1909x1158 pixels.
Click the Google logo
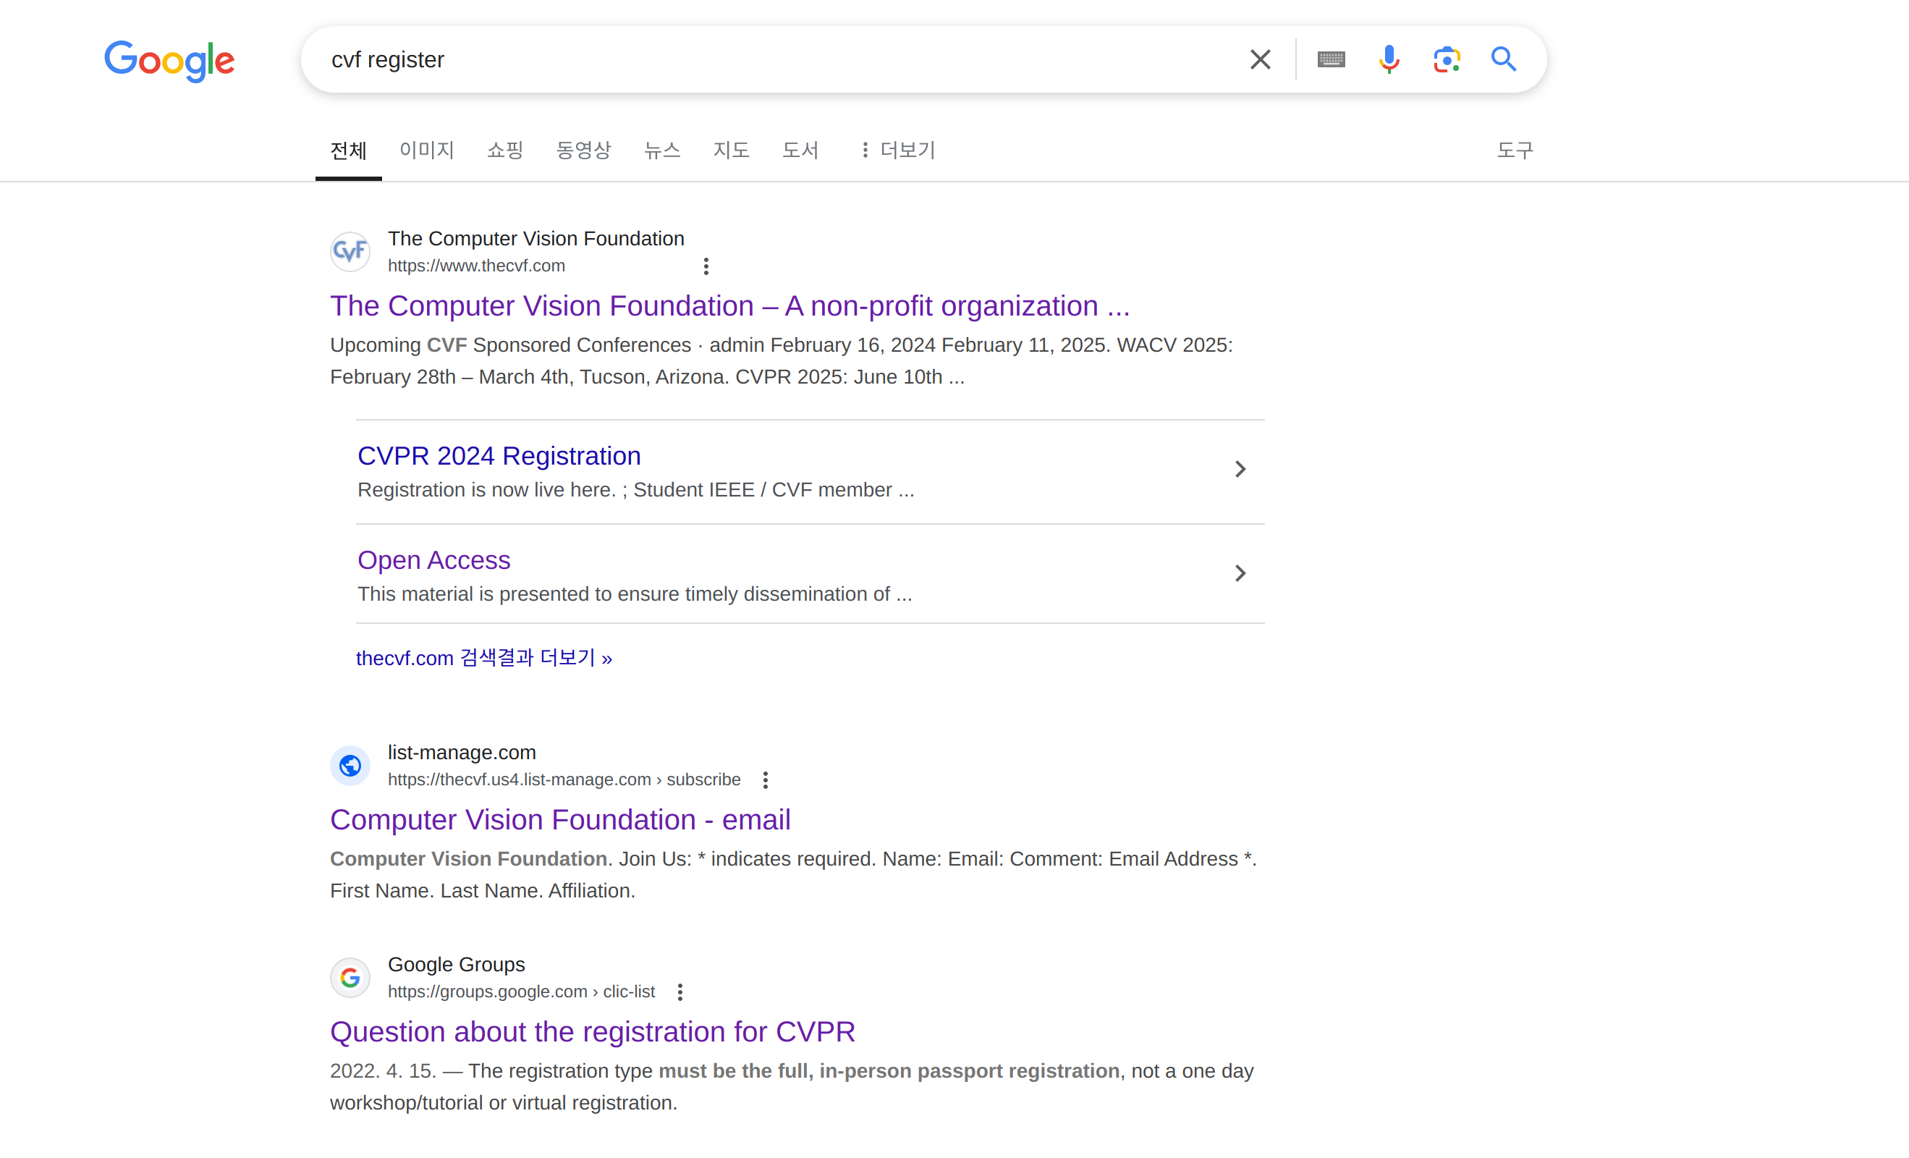point(169,61)
